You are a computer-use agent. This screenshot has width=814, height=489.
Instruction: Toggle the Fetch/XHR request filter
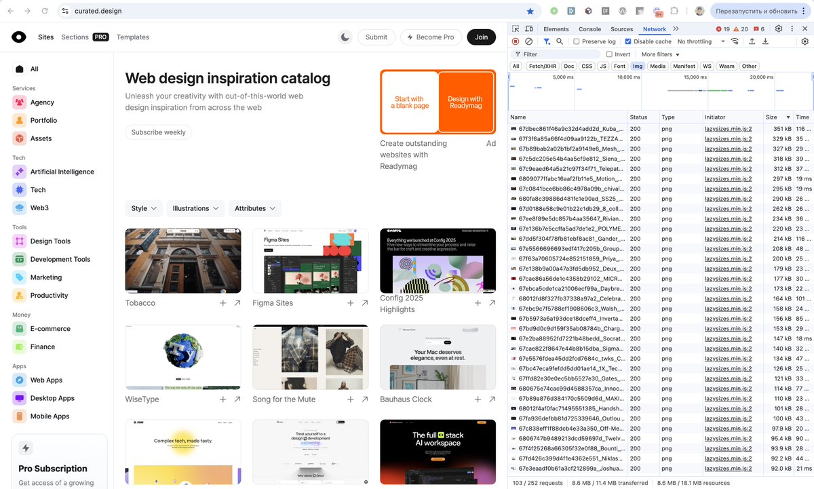coord(542,66)
